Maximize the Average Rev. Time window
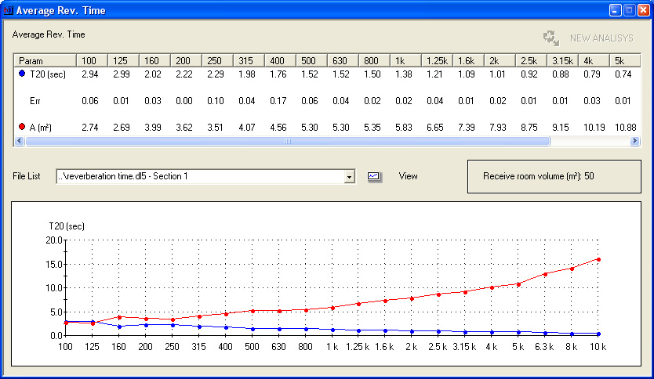The height and width of the screenshot is (379, 654). click(630, 10)
